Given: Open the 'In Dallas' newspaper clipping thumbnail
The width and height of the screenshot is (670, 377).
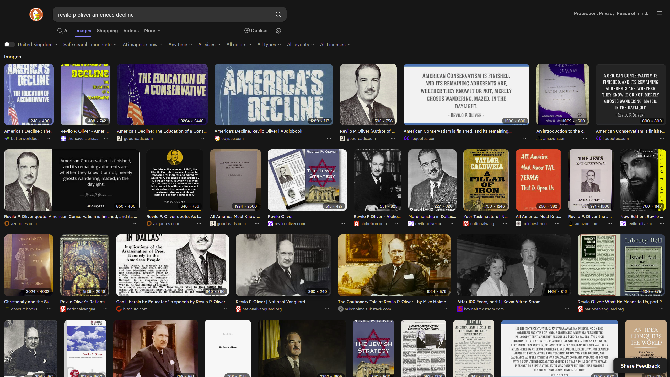Looking at the screenshot, I should 172,265.
